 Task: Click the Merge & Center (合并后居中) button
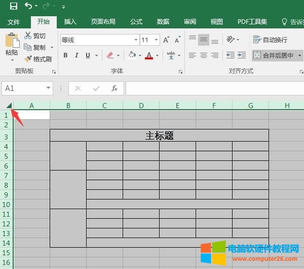click(x=273, y=55)
